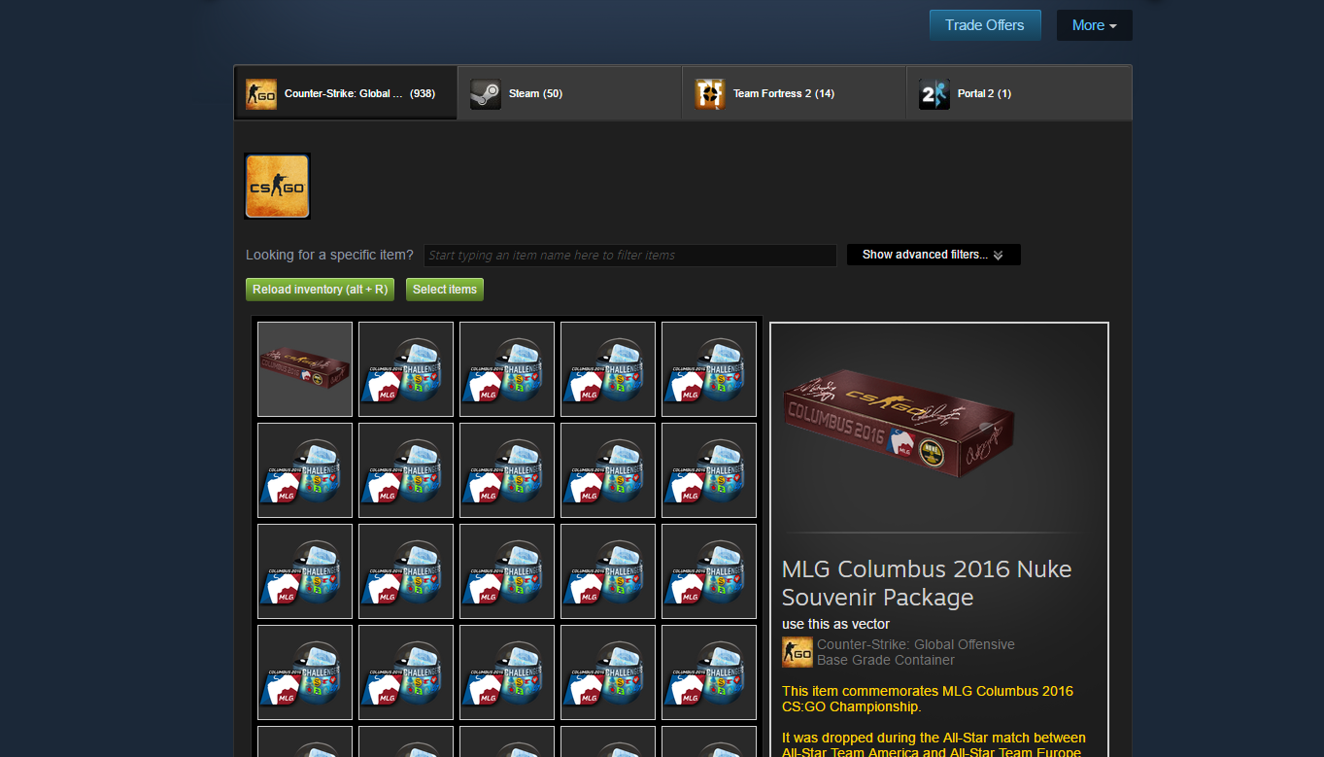Click the text 'use this as vector'
This screenshot has height=757, width=1324.
(x=835, y=624)
